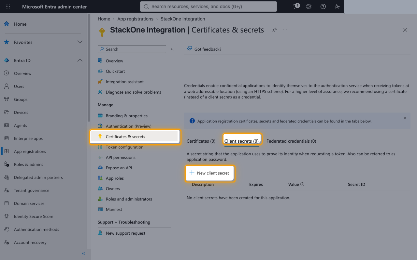The height and width of the screenshot is (260, 417).
Task: Select Certificates & secrets menu item
Action: pos(135,136)
